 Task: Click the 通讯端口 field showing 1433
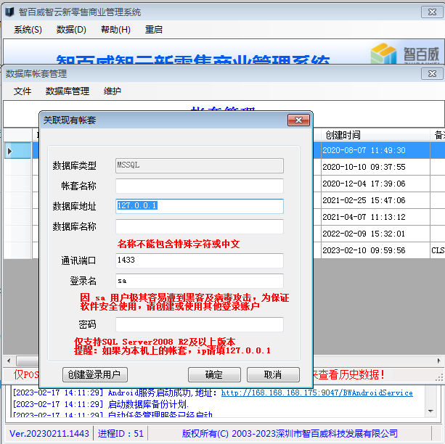pos(199,260)
